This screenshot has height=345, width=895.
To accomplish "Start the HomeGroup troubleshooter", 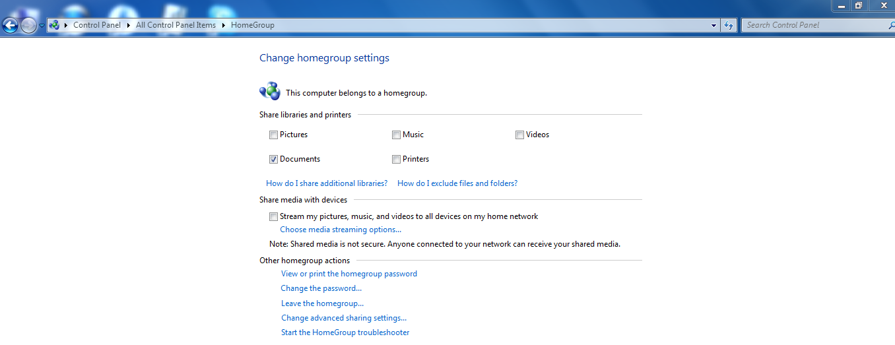I will pos(345,332).
